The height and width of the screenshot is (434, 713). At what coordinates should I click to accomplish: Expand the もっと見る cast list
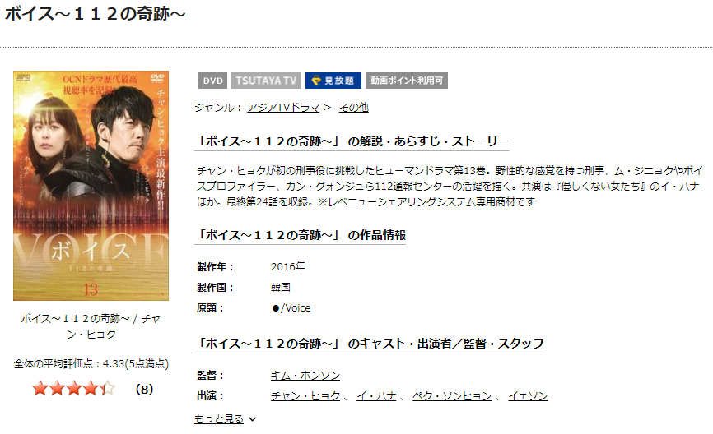pyautogui.click(x=219, y=419)
